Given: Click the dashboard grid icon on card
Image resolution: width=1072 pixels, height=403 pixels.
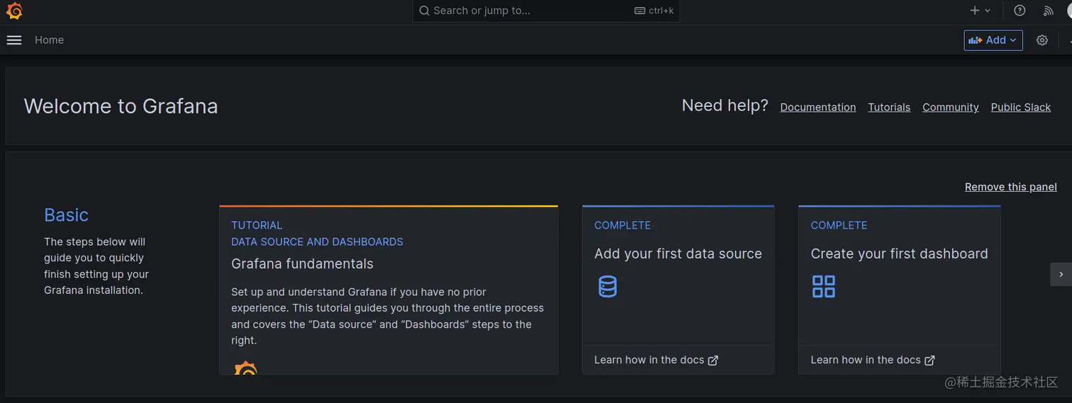Looking at the screenshot, I should (x=823, y=287).
